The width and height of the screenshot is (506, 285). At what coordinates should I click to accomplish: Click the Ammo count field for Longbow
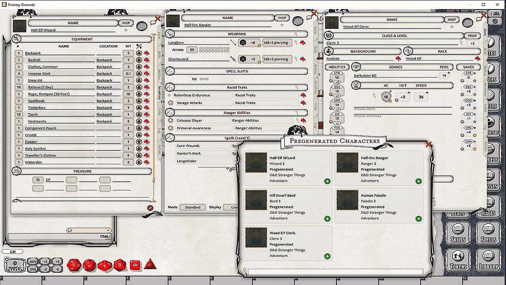pos(192,50)
